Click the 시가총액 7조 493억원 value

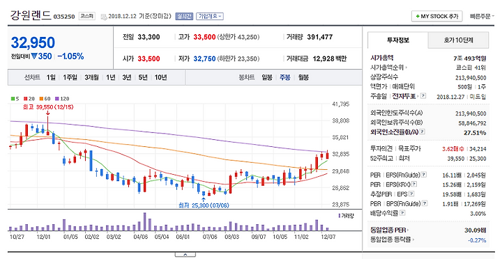point(470,58)
